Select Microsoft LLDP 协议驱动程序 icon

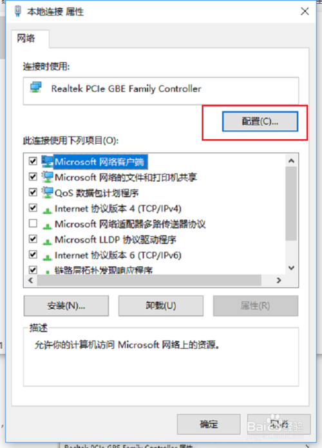tap(47, 242)
